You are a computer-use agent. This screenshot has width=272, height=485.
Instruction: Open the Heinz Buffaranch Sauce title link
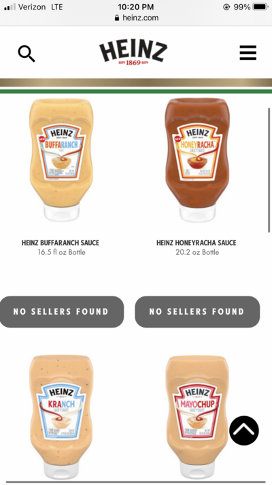point(61,242)
